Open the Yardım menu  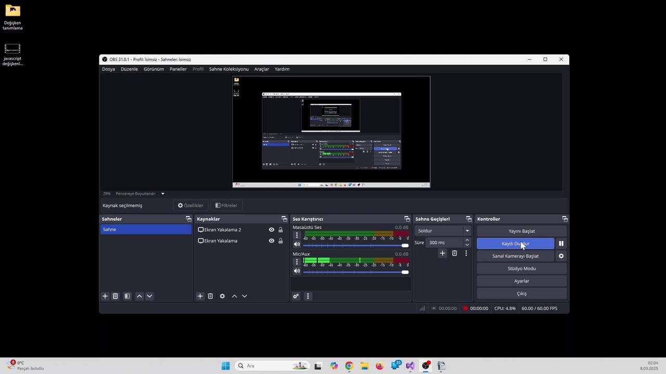pos(282,69)
